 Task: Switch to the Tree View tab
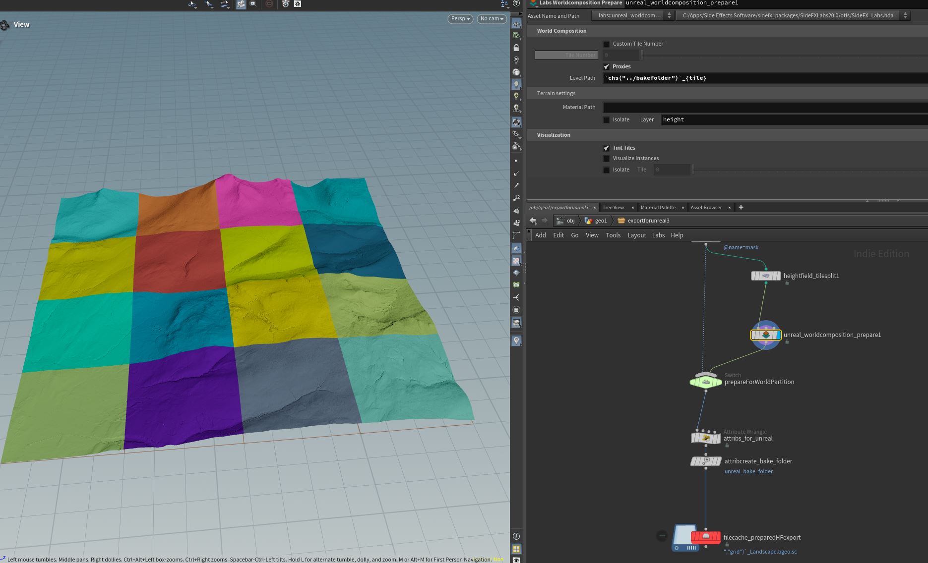click(613, 207)
